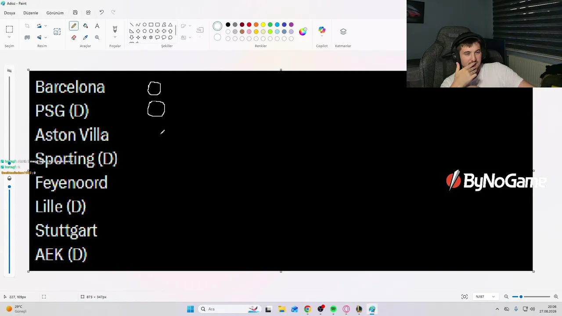Image resolution: width=562 pixels, height=316 pixels.
Task: Choose the rounded rectangle shape
Action: pos(158,25)
